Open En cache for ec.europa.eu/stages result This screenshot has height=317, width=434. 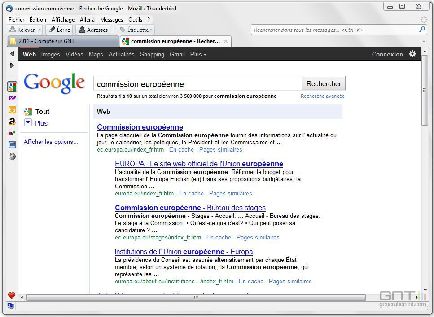(219, 238)
